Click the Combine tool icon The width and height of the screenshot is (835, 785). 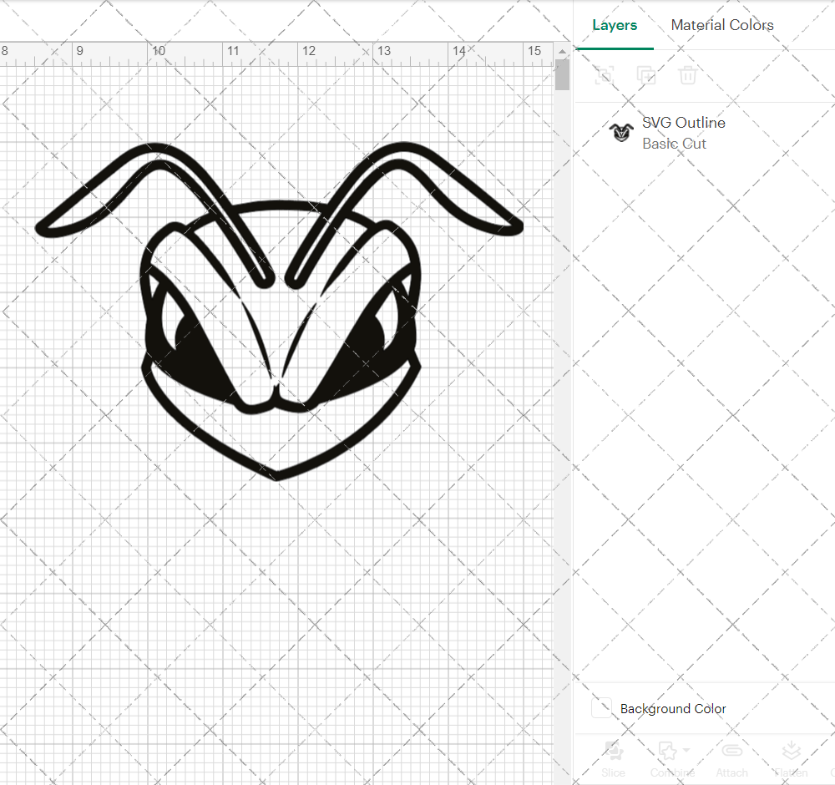(x=668, y=751)
